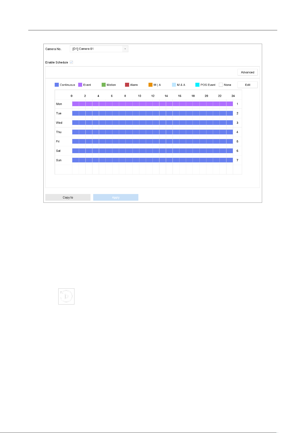Click the Copy to button
This screenshot has height=433, width=306.
[68, 197]
